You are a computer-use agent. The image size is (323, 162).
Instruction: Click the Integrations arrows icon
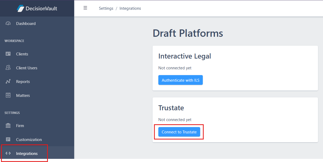(x=8, y=153)
